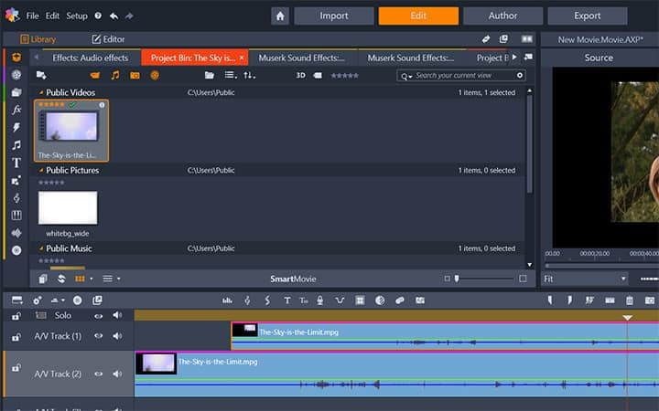Go to the Import workspace

(334, 16)
